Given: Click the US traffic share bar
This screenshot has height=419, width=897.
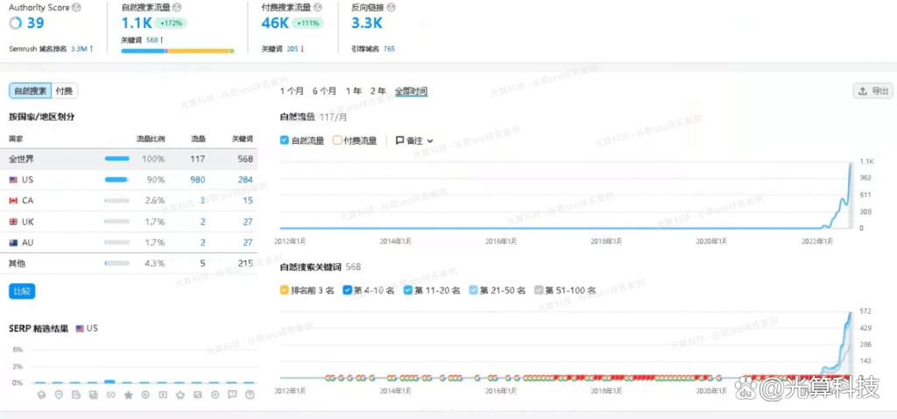Looking at the screenshot, I should [x=117, y=180].
